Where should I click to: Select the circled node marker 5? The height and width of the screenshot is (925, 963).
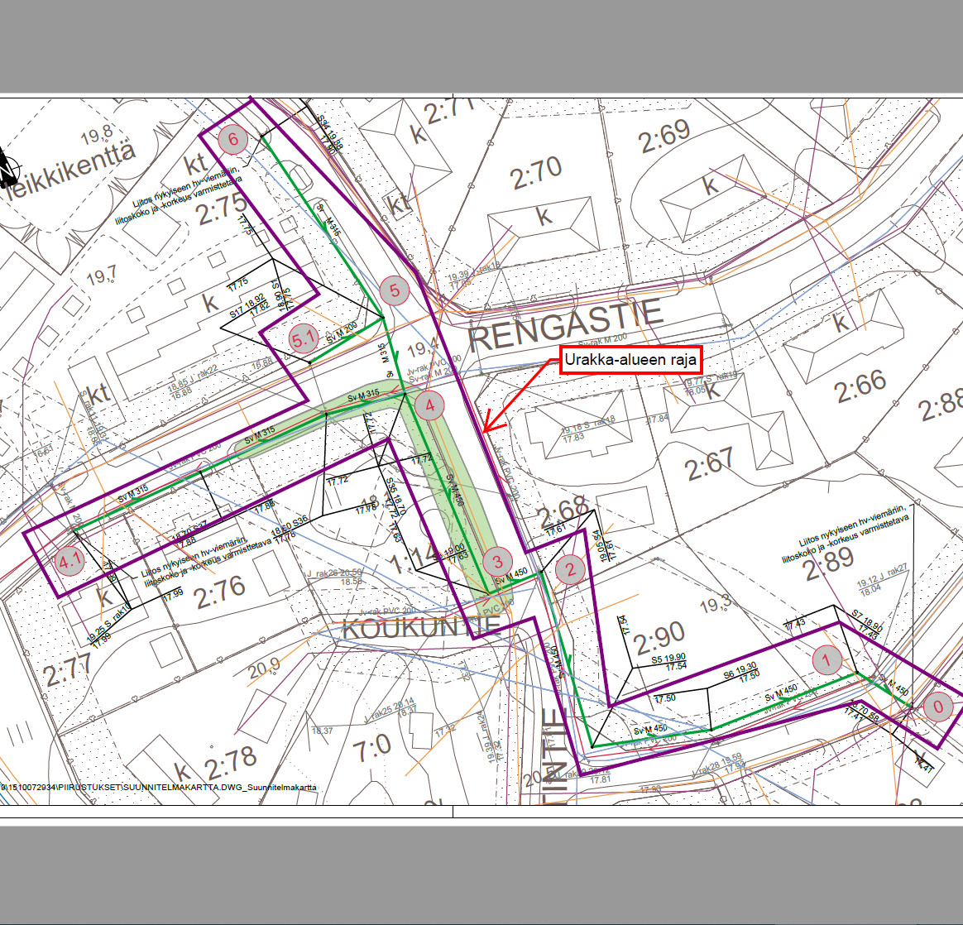pyautogui.click(x=395, y=290)
